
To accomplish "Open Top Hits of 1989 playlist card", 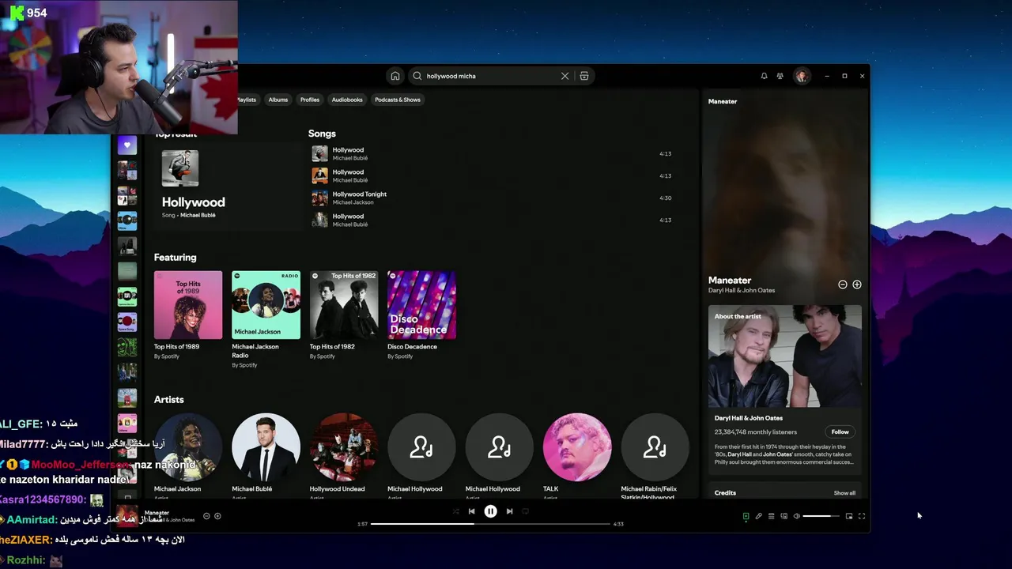I will point(188,316).
